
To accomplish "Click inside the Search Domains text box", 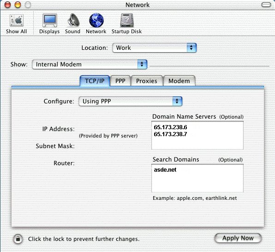I will (x=197, y=178).
